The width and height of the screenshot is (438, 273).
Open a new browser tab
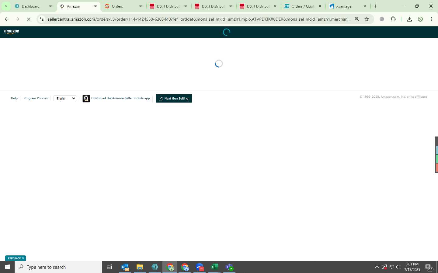(x=376, y=6)
